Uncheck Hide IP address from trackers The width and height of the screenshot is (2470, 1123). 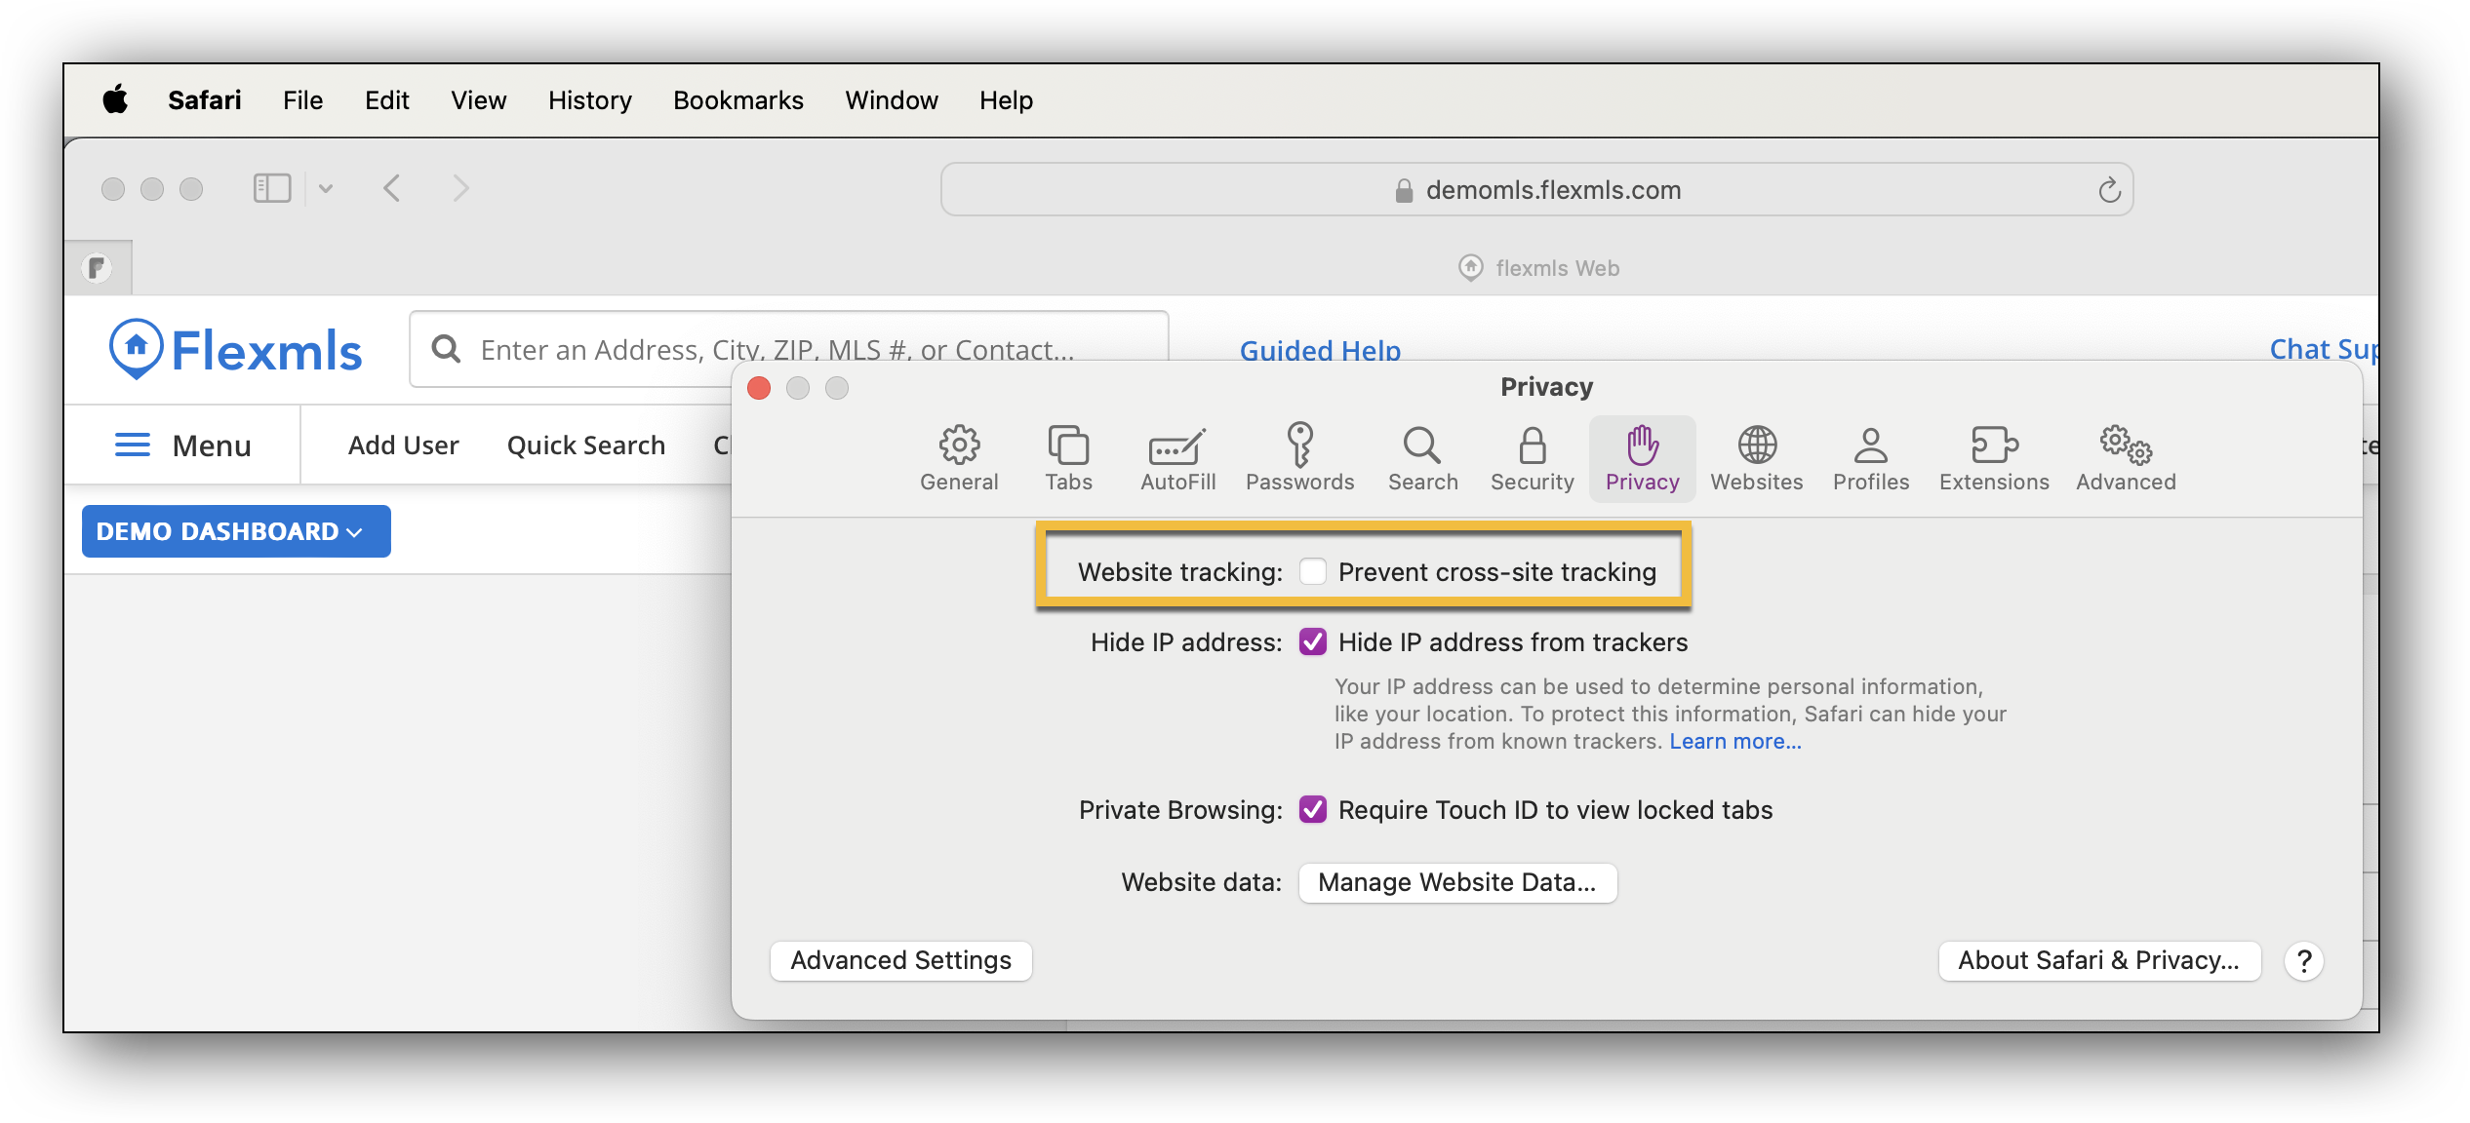(x=1312, y=641)
